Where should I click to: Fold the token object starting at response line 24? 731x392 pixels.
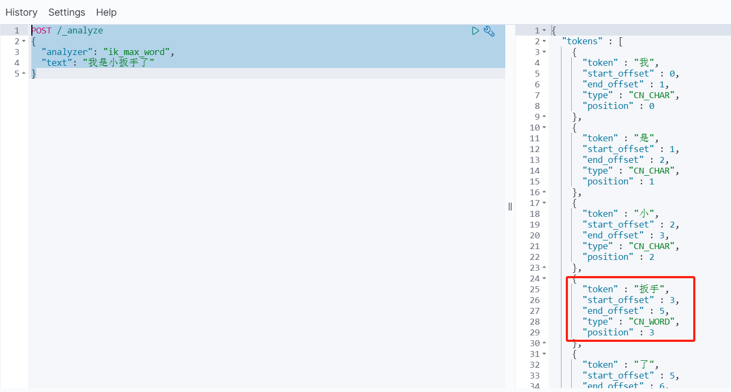click(x=544, y=279)
